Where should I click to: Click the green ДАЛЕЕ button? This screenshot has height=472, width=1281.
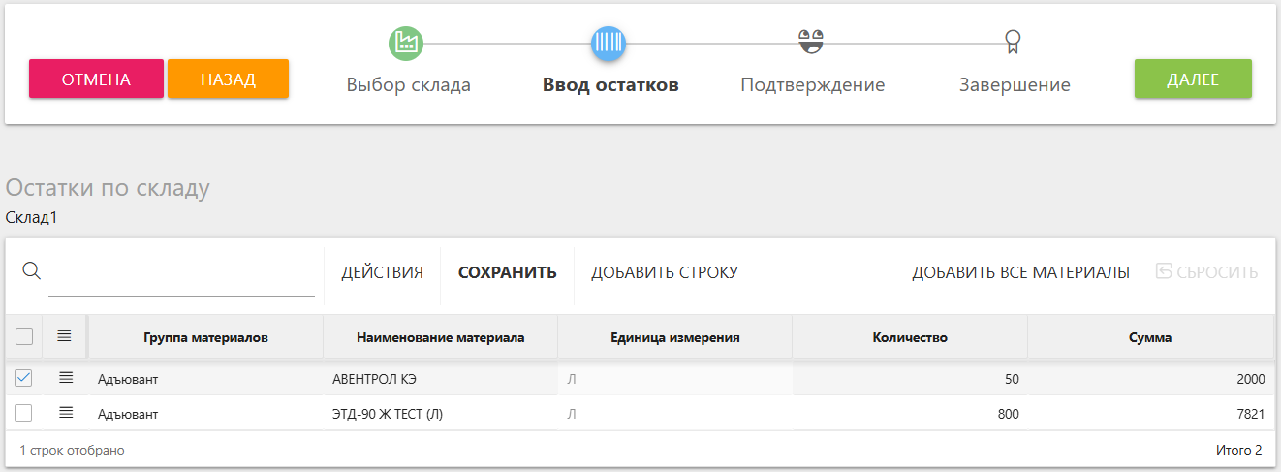point(1193,79)
